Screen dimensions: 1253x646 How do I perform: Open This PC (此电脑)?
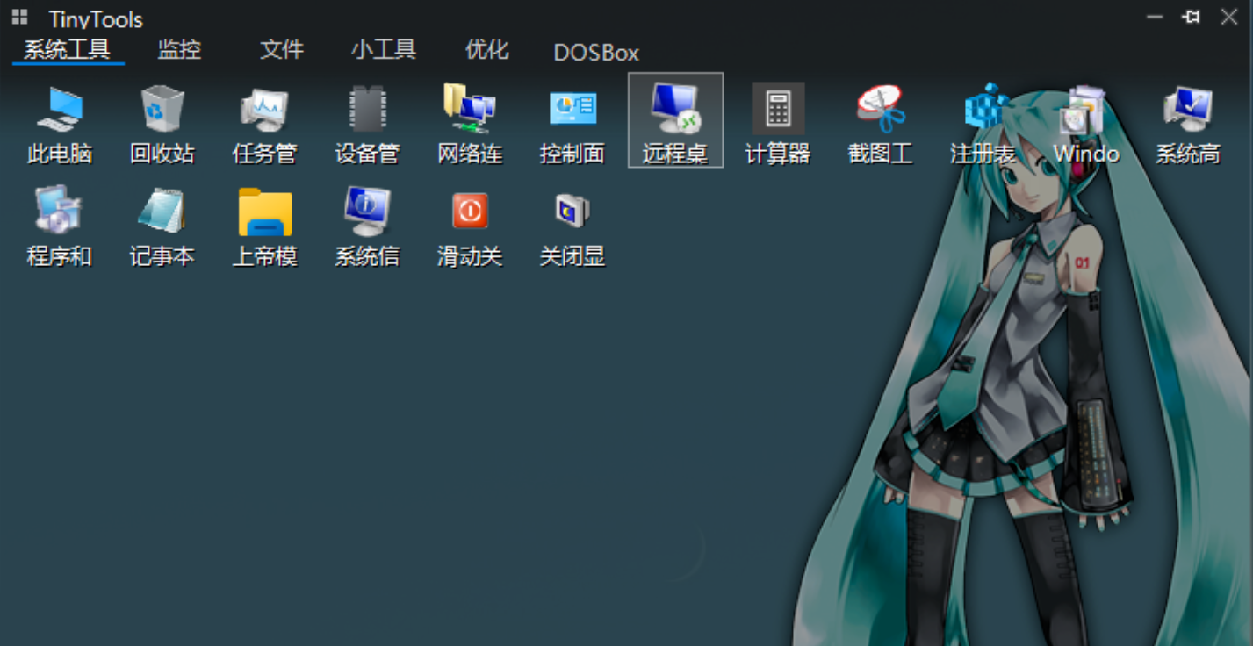point(61,123)
